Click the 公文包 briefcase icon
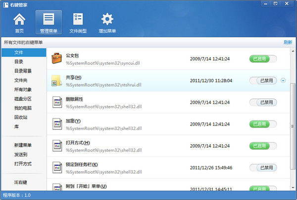Screen dimensions: 297x200 click(x=57, y=59)
